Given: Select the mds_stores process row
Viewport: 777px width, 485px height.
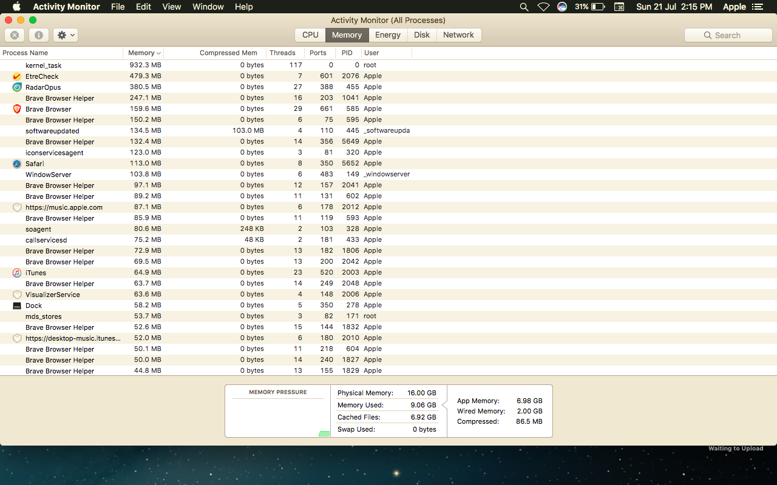Looking at the screenshot, I should 388,316.
